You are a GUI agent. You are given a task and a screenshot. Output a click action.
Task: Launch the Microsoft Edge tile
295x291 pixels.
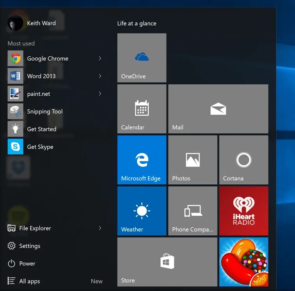pos(142,160)
